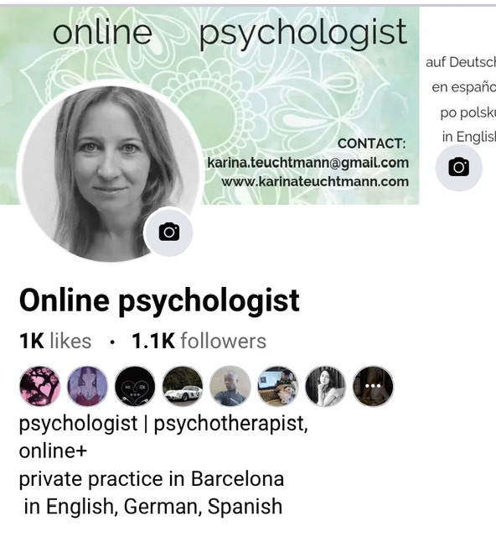This screenshot has width=496, height=537.
Task: Open the black-and-white woman follower avatar
Action: coord(325,386)
